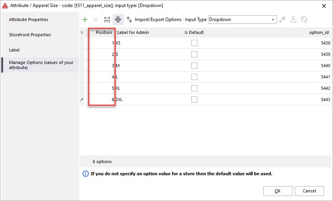Click the upload image toolbar icon

pos(293,20)
